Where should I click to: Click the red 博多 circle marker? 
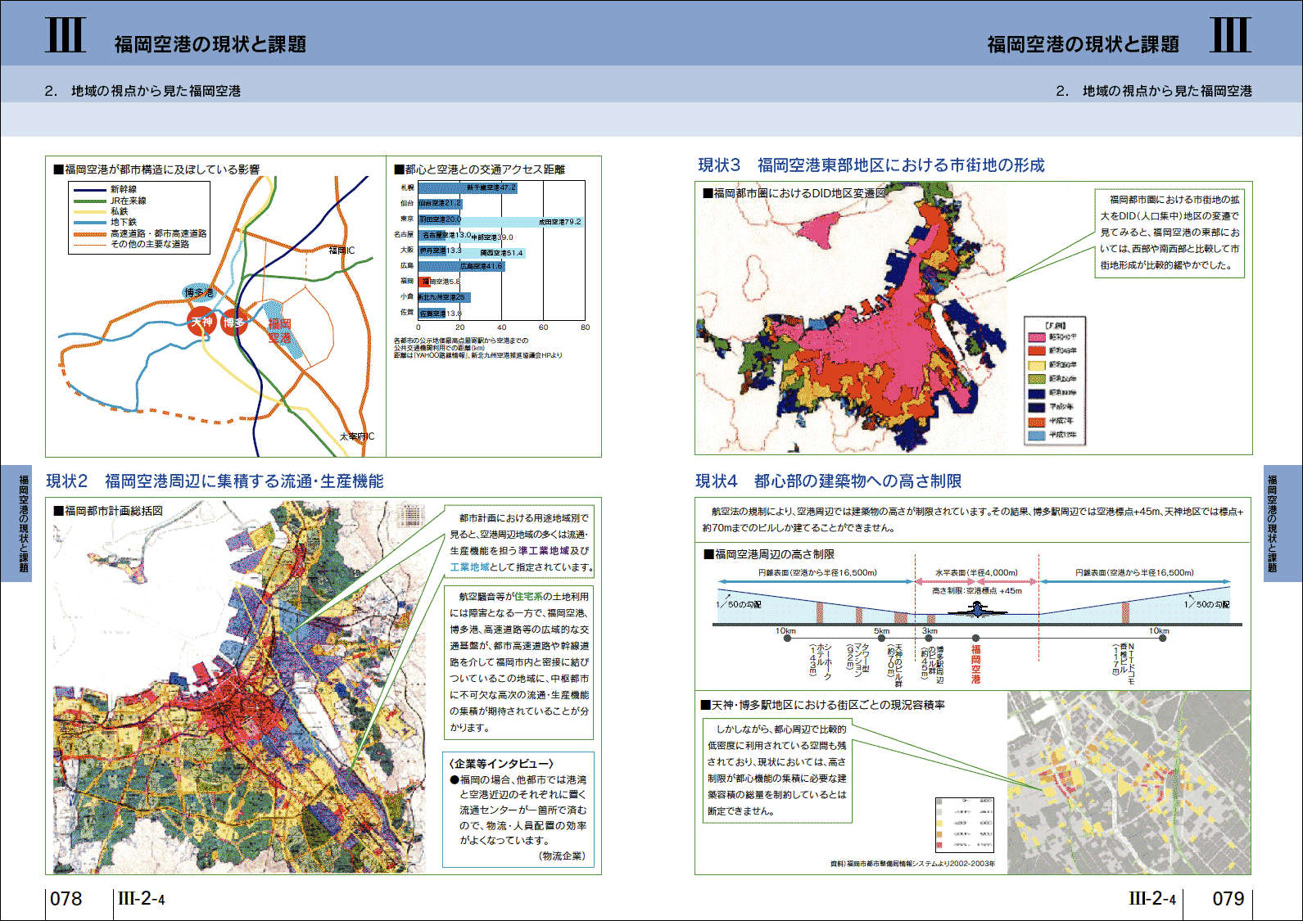[234, 322]
